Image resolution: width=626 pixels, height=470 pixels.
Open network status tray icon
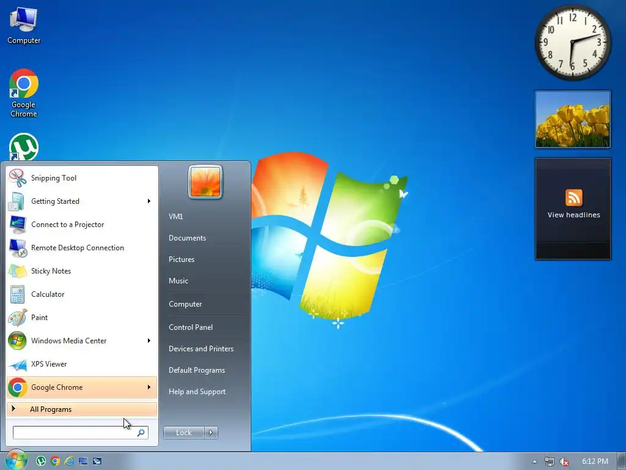[550, 461]
